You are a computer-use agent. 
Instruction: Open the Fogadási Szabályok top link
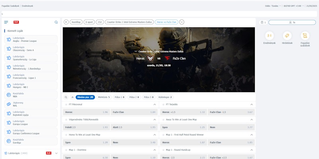tap(10, 6)
